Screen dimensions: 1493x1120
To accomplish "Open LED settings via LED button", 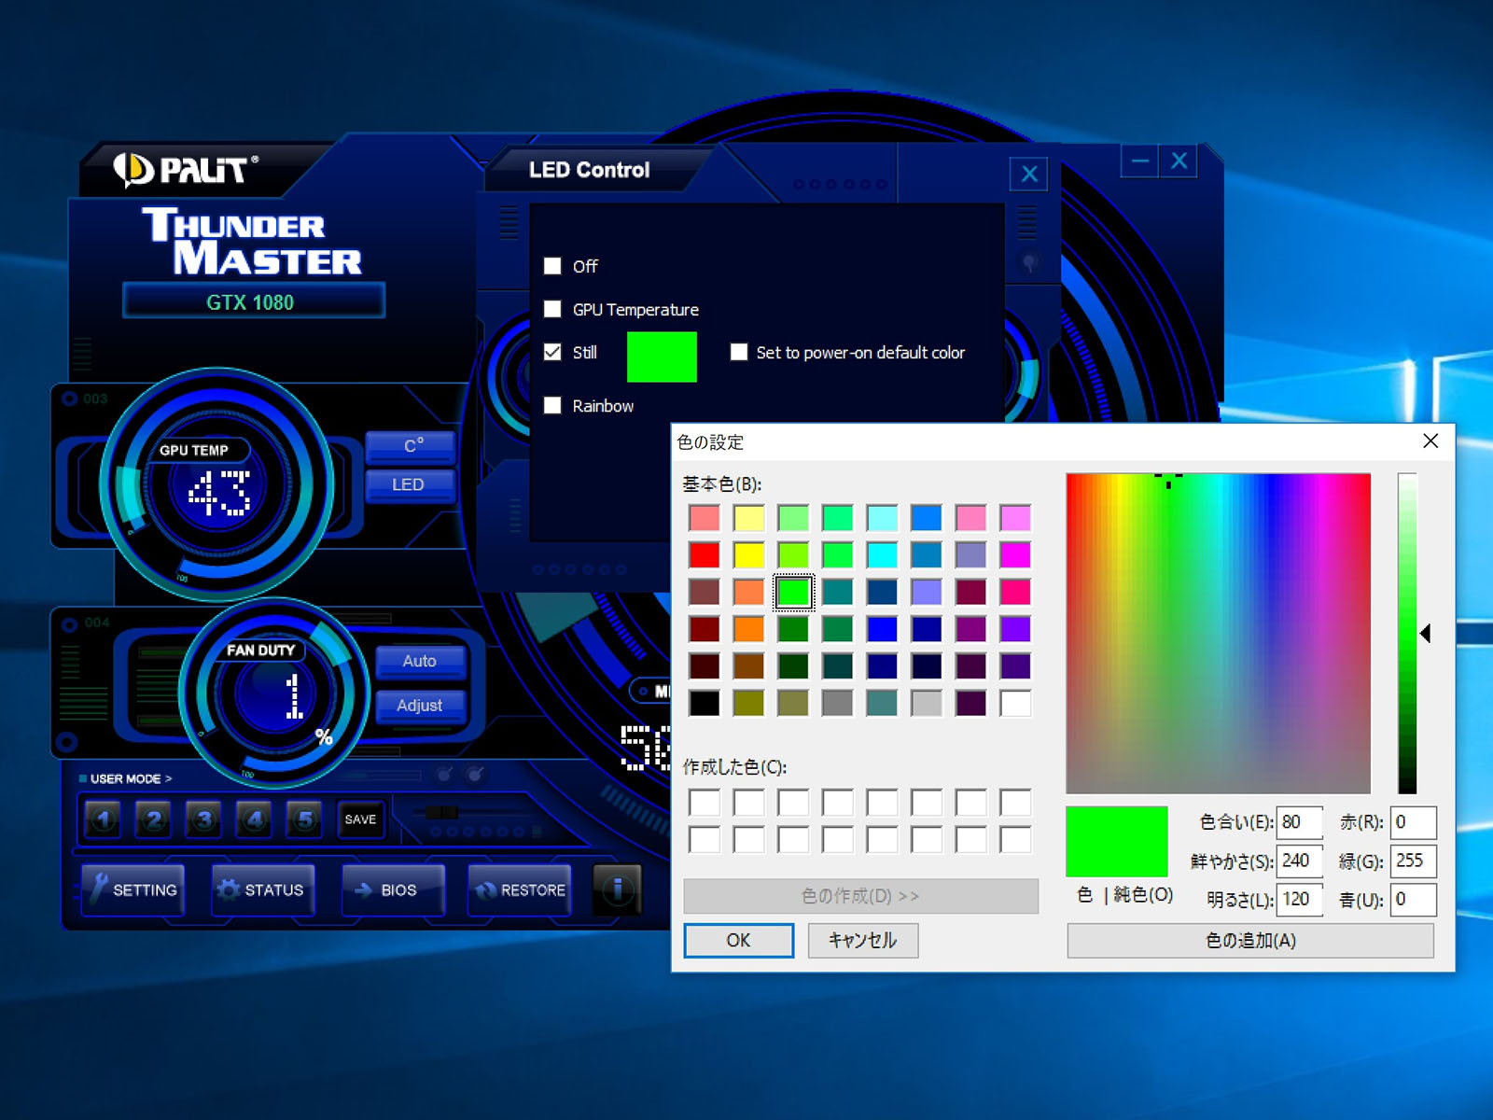I will pyautogui.click(x=411, y=484).
